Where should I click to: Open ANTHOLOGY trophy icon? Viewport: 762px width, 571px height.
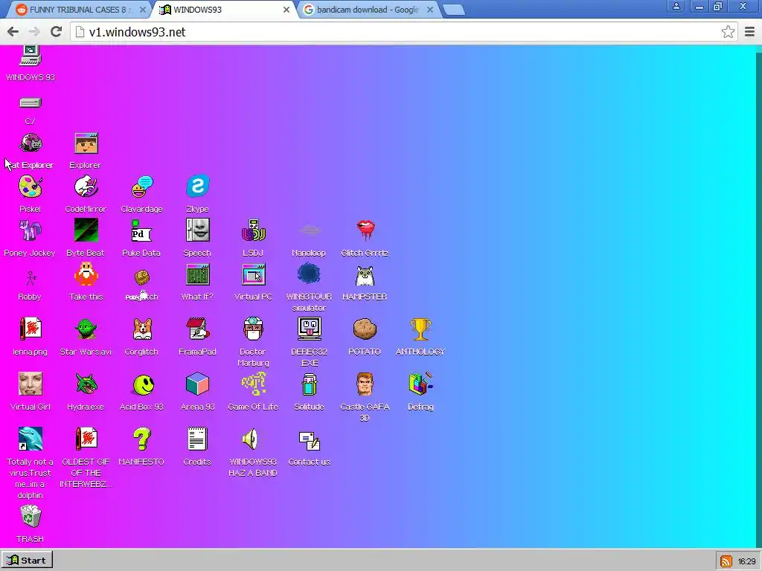[420, 329]
